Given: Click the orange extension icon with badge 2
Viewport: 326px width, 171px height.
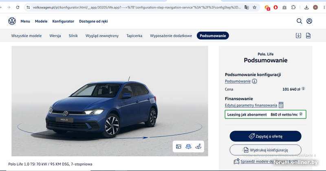Looking at the screenshot, I should pos(267,8).
